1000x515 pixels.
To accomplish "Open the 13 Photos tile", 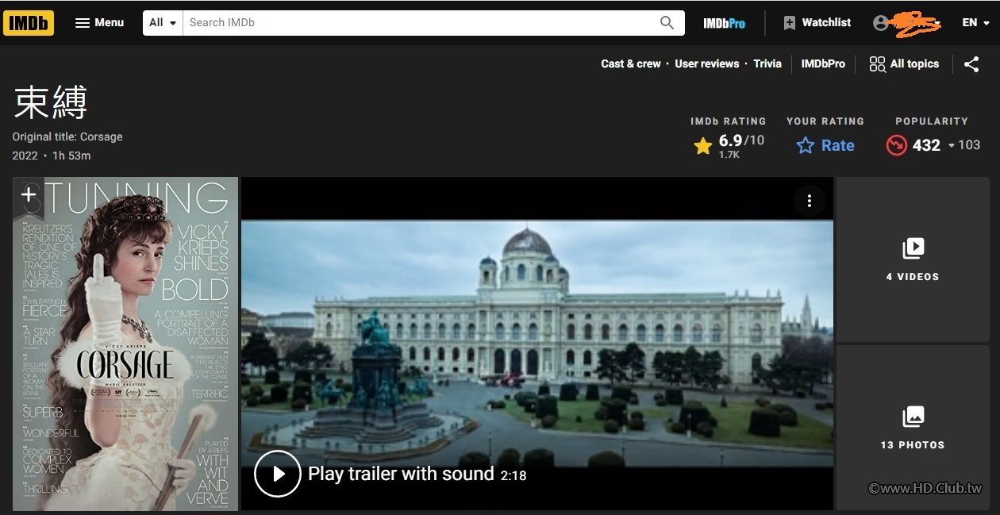I will (913, 428).
